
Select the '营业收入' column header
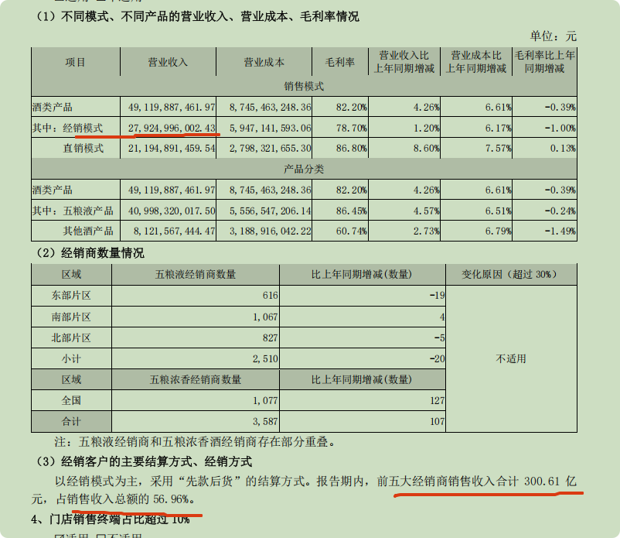pos(168,62)
